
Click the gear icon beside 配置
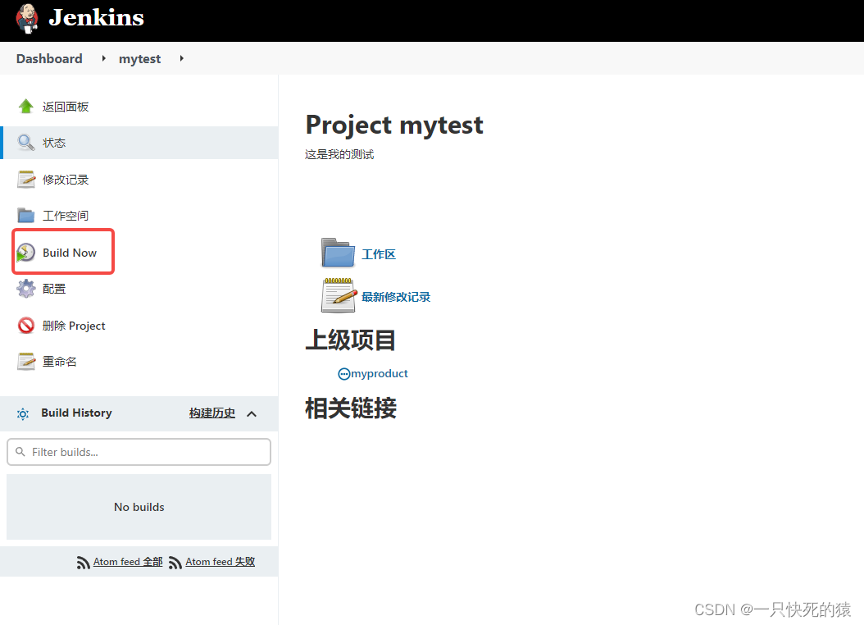click(x=26, y=288)
